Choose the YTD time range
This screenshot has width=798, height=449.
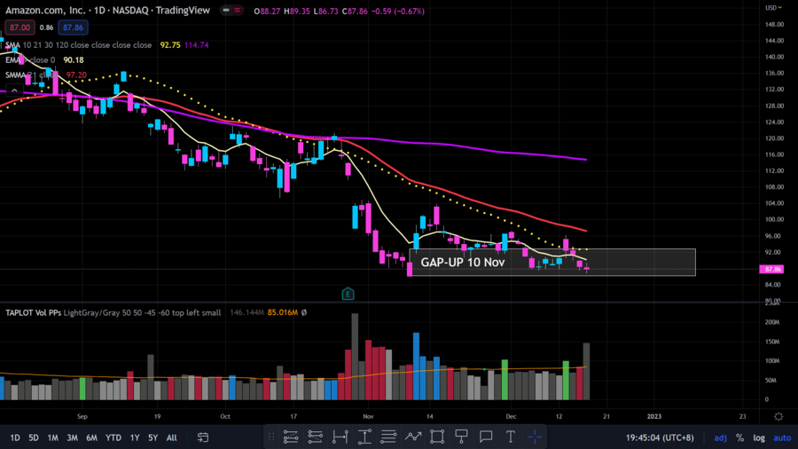pyautogui.click(x=113, y=437)
